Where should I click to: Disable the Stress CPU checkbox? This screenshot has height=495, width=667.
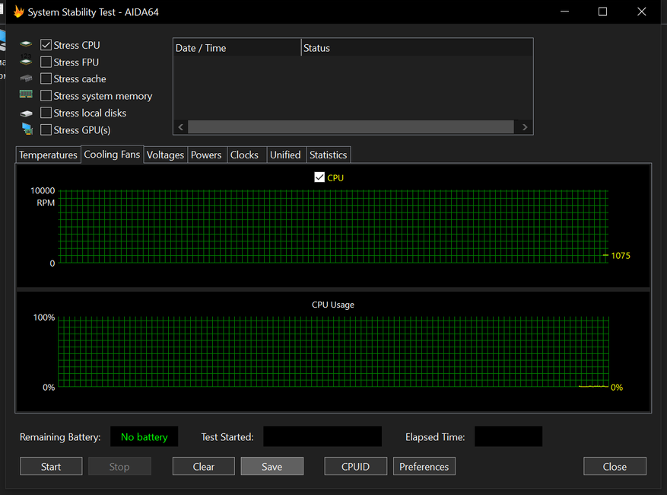click(x=46, y=45)
